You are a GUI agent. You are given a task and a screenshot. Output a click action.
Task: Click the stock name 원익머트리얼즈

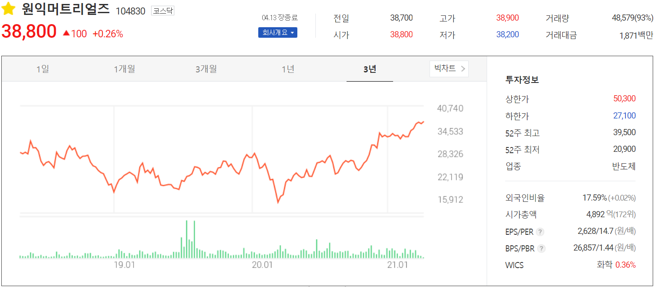[66, 9]
